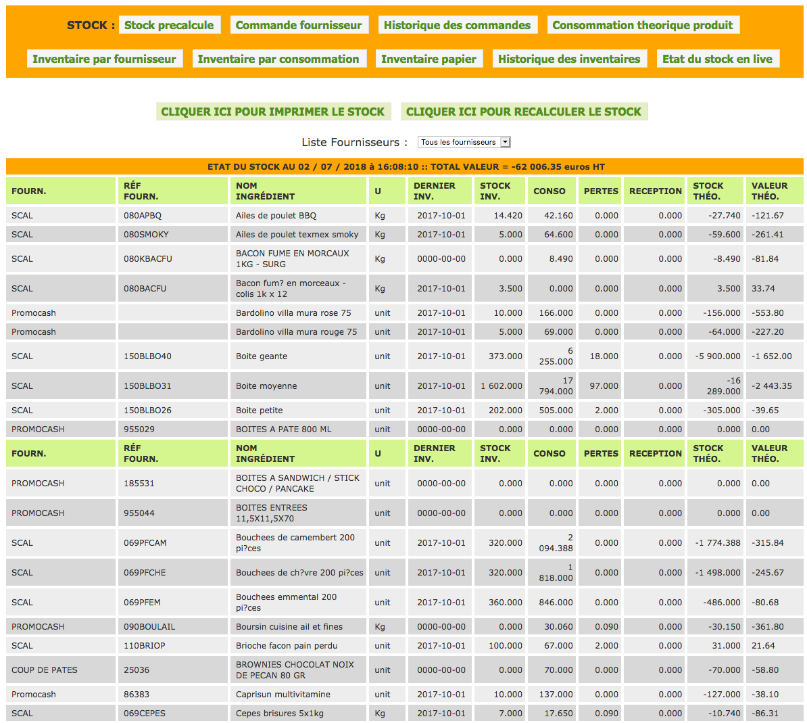Click reference 080BACFU
Image resolution: width=807 pixels, height=723 pixels.
coord(145,289)
